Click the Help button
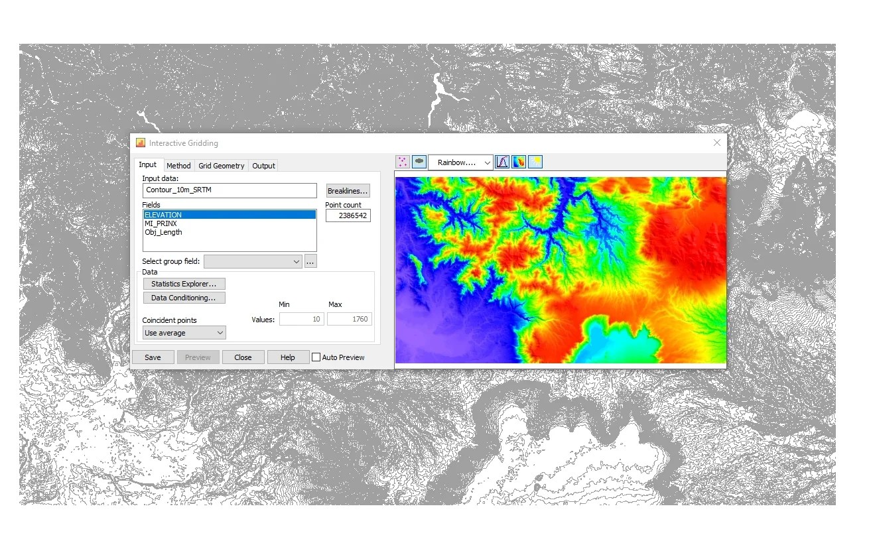Image resolution: width=869 pixels, height=547 pixels. pyautogui.click(x=288, y=357)
